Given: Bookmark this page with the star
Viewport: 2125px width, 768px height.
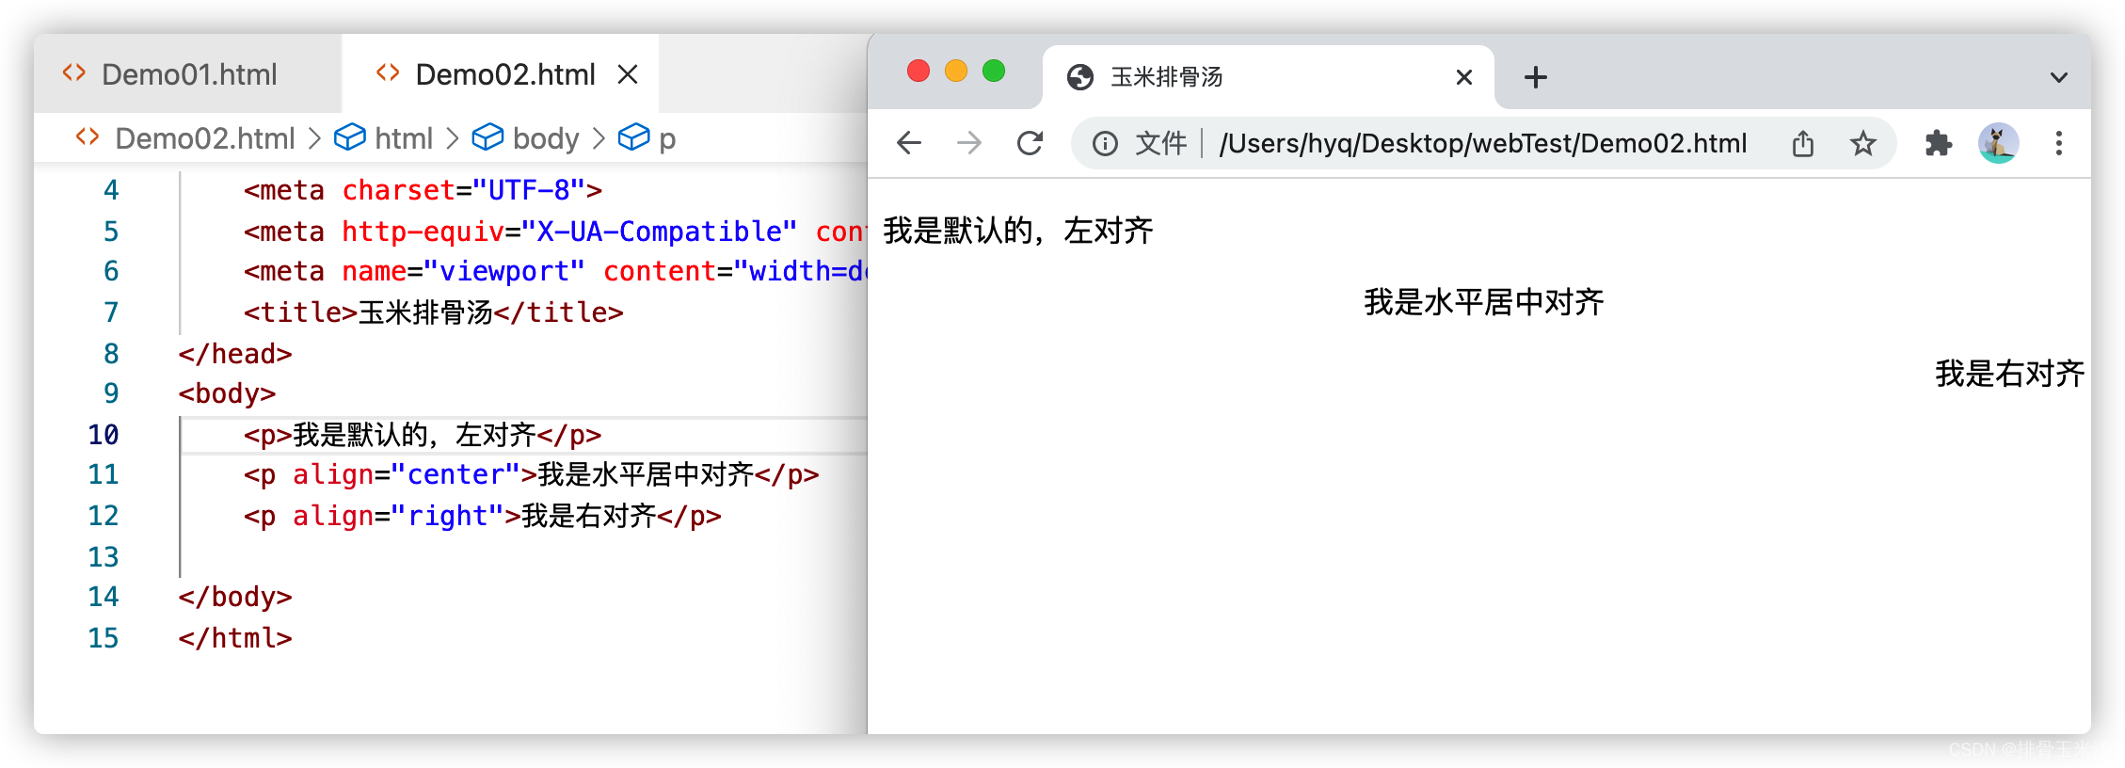Looking at the screenshot, I should point(1862,143).
